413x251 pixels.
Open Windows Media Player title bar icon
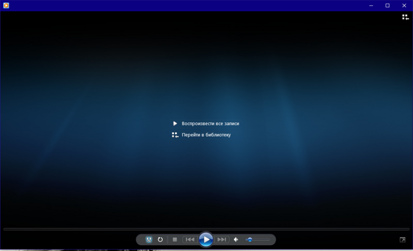coord(6,5)
